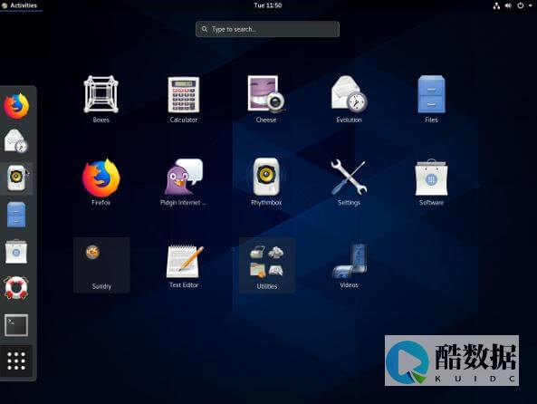Open Files from the app grid
Image resolution: width=537 pixels, height=404 pixels.
tap(431, 100)
